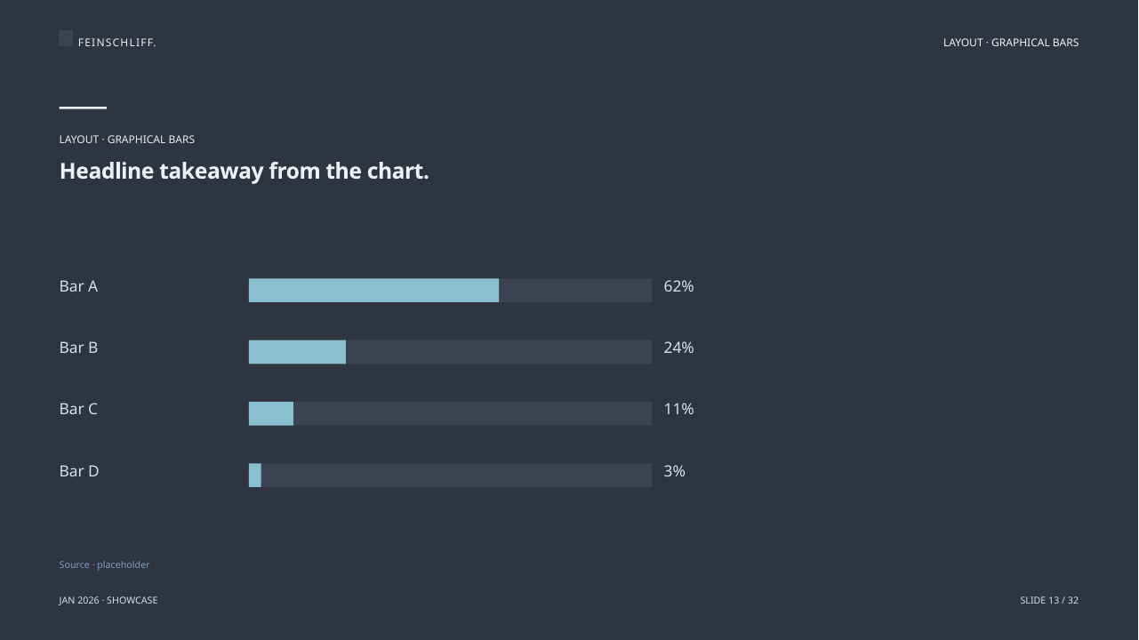Select the Bar A label
Viewport: 1139px width, 640px height.
[78, 286]
